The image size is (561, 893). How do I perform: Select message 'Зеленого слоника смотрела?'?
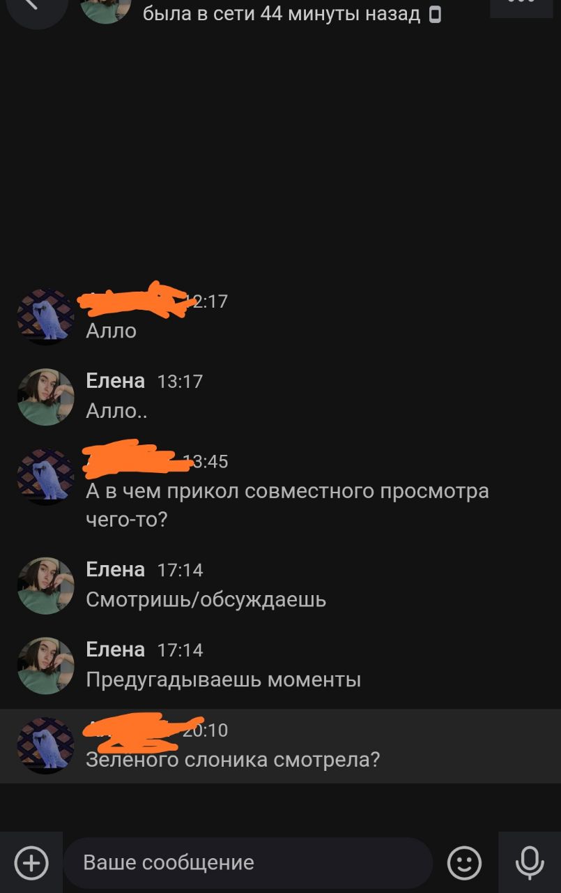pyautogui.click(x=233, y=760)
